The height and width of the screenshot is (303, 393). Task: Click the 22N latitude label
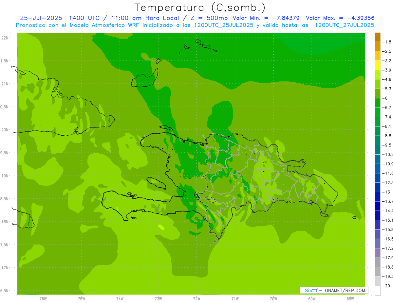(5, 38)
